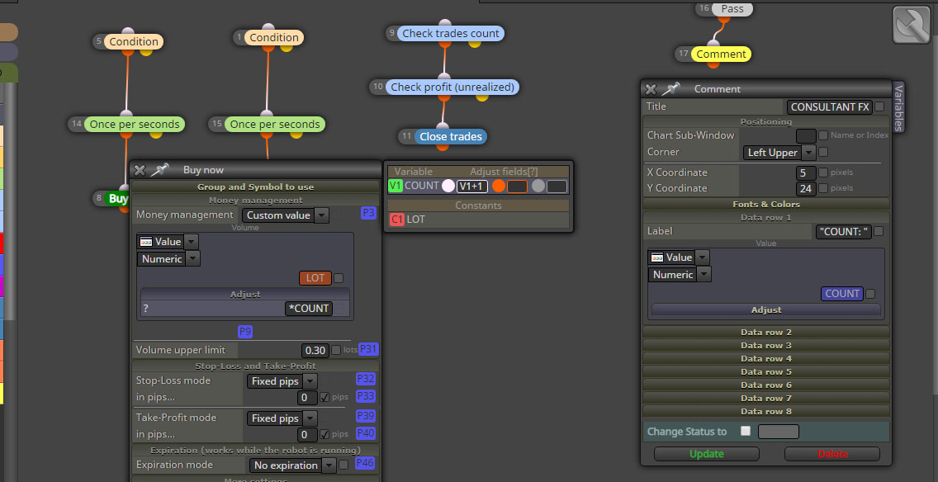Screen dimensions: 938x482
Task: Open the Corner Left Upper dropdown
Action: 779,153
